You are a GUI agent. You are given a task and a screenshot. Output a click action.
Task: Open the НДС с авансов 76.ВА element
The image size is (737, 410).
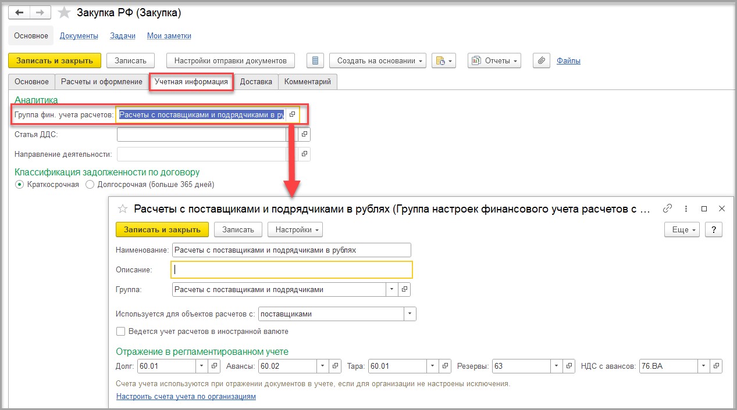pos(717,366)
